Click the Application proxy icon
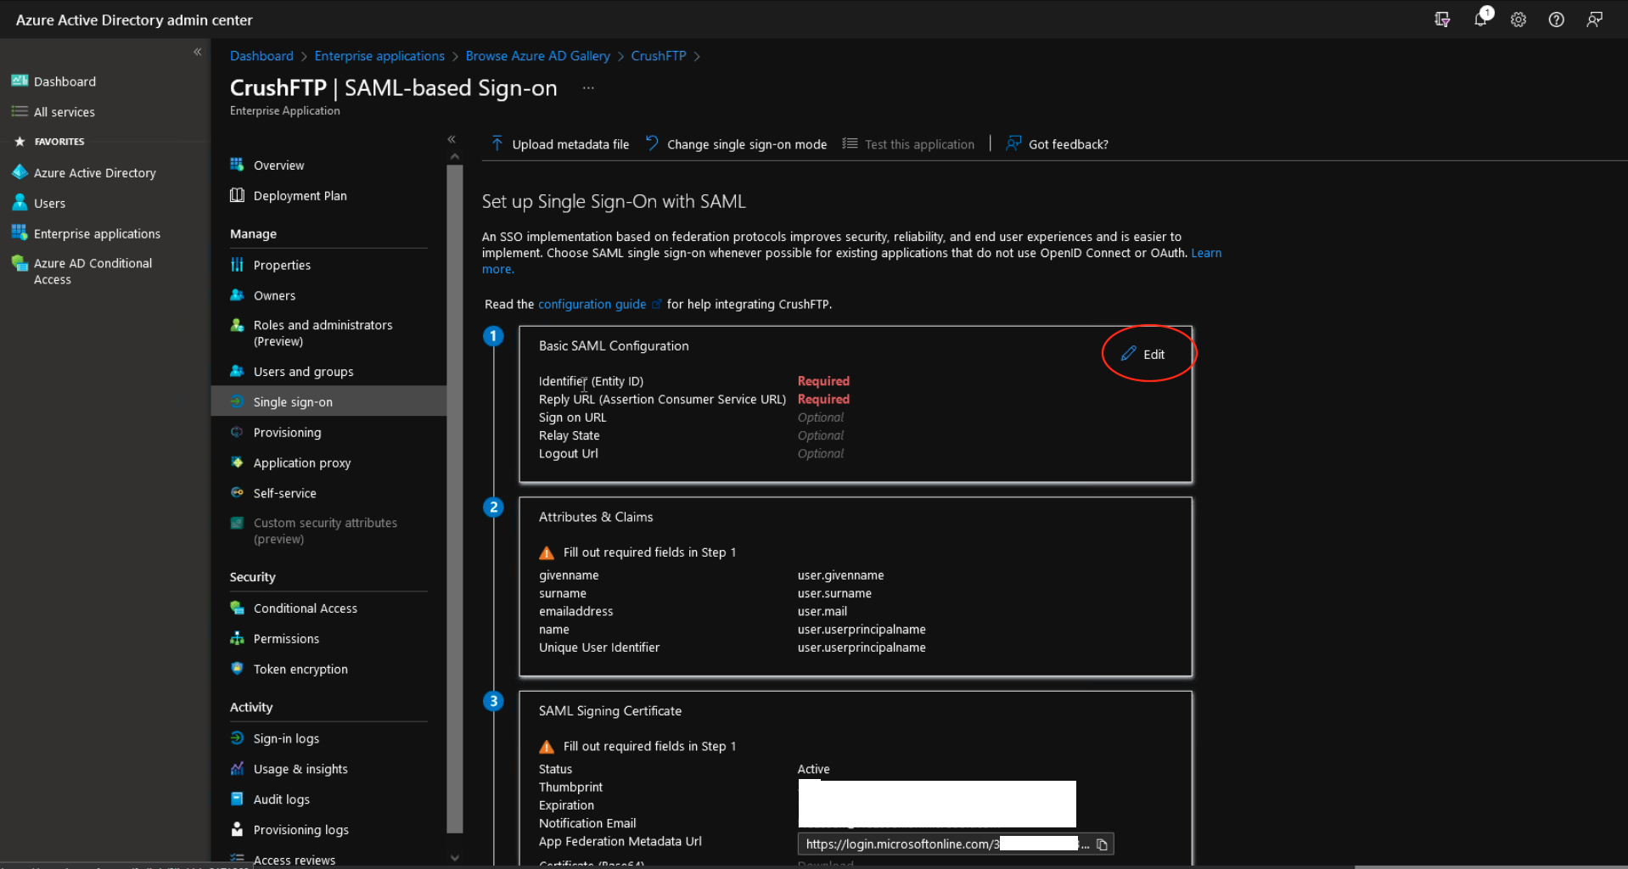 tap(237, 463)
